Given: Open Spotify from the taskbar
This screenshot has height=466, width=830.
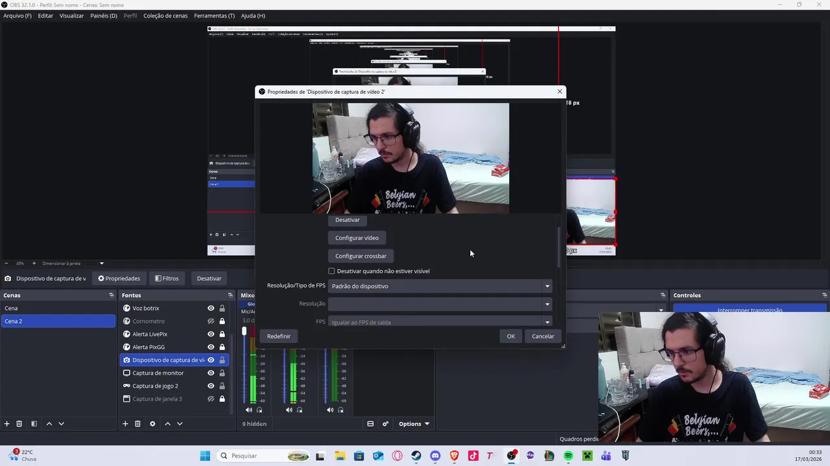Looking at the screenshot, I should [568, 456].
